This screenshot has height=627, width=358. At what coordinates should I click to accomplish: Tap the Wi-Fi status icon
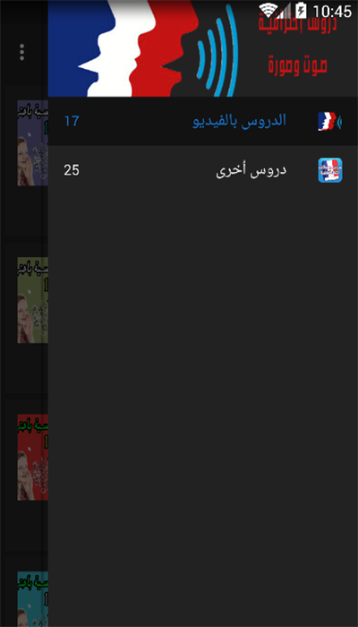tap(268, 11)
